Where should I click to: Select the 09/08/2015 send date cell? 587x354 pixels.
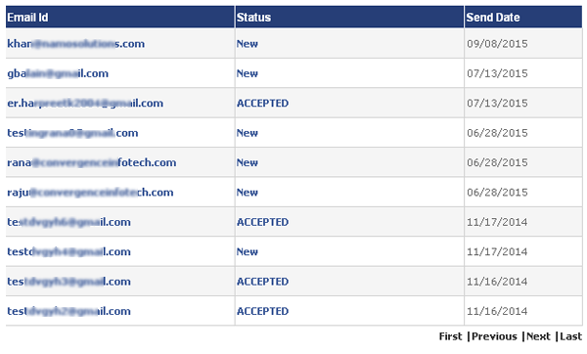(497, 44)
